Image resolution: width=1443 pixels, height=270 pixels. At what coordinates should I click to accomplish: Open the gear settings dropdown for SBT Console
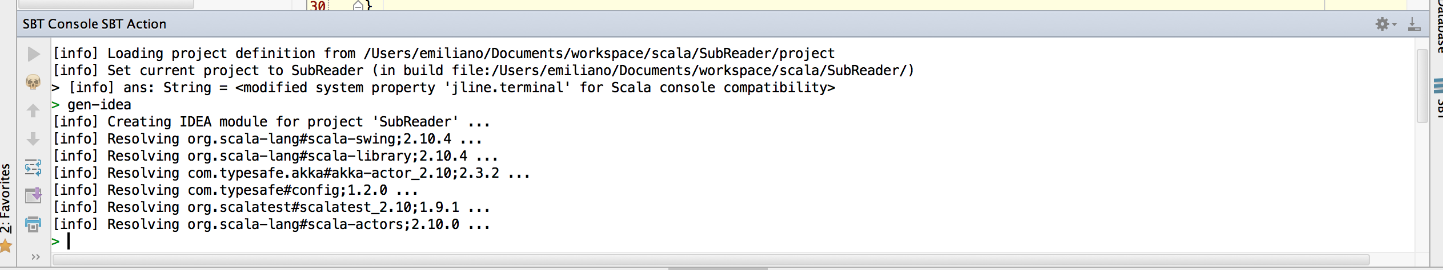[x=1385, y=24]
